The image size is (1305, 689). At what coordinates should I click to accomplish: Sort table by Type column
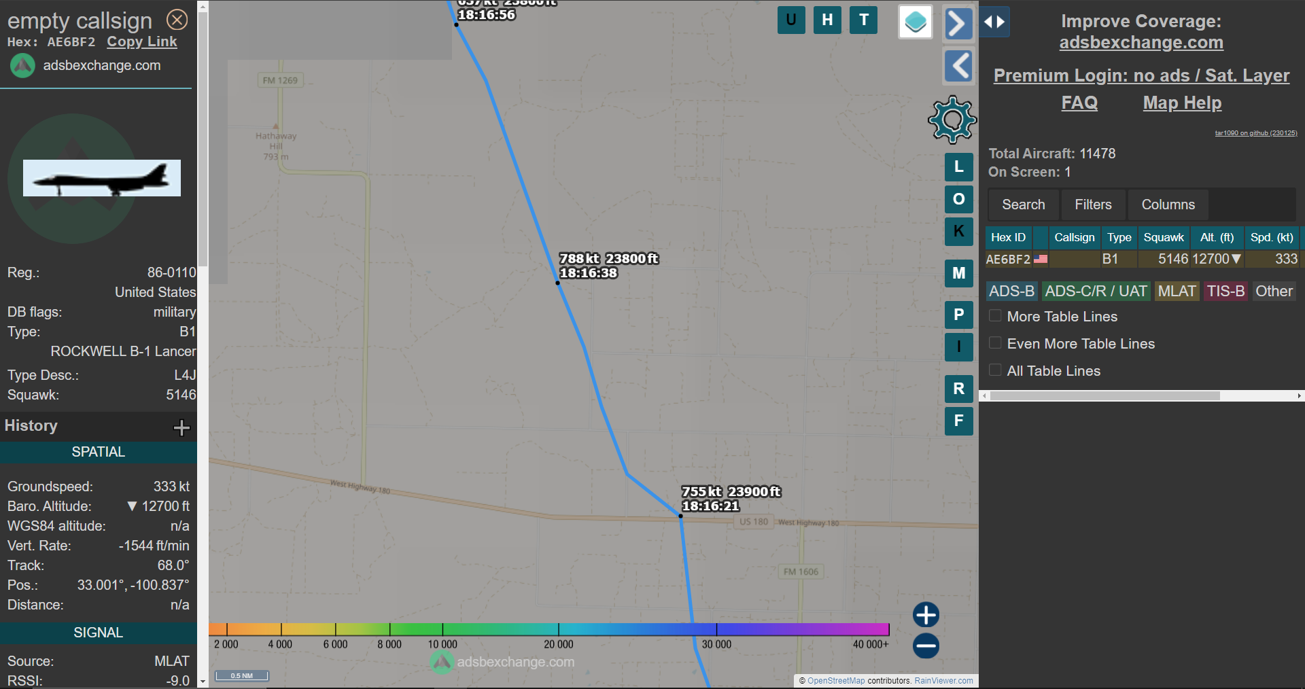(x=1119, y=237)
